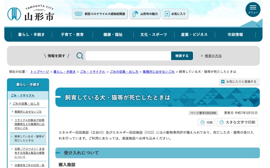270x168 pixels.
Task: Open 検索の方法 link
Action: (x=213, y=56)
